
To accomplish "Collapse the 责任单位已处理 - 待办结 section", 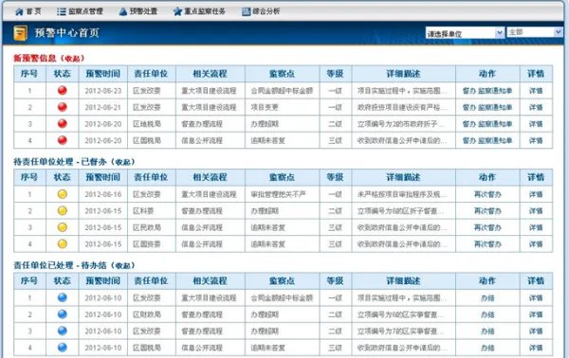I will coord(123,266).
